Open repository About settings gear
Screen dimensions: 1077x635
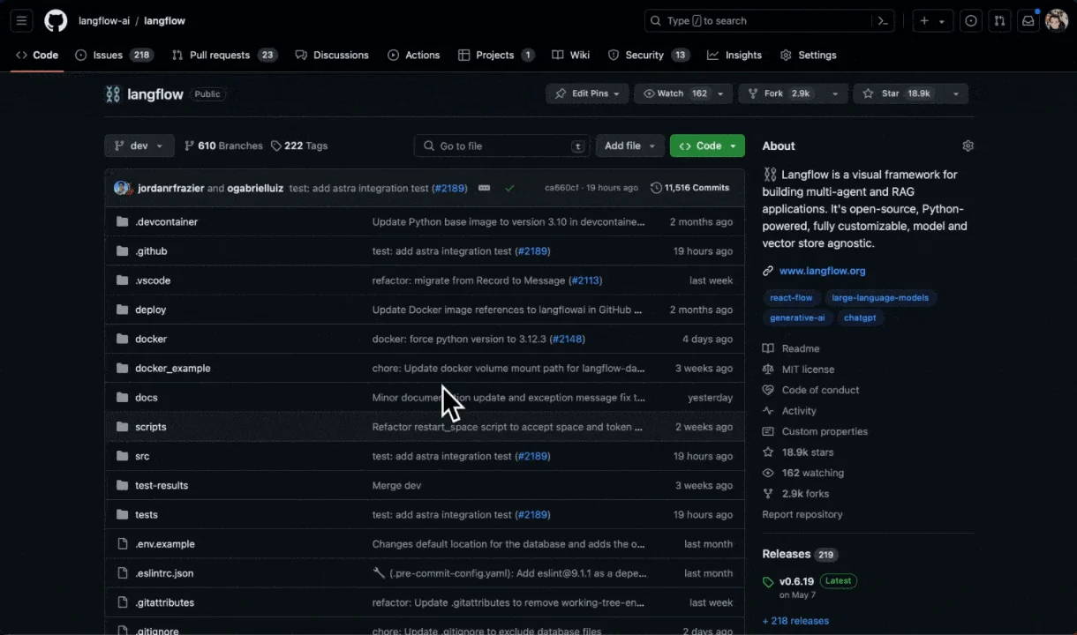[x=968, y=146]
